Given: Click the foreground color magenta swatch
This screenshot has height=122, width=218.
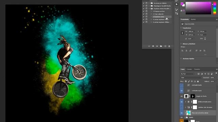Looking at the screenshot, I should tap(182, 4).
